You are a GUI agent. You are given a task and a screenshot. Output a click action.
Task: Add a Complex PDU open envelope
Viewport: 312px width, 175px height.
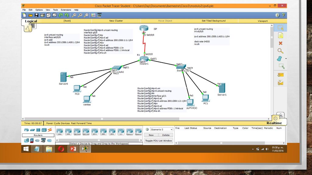coord(280,83)
